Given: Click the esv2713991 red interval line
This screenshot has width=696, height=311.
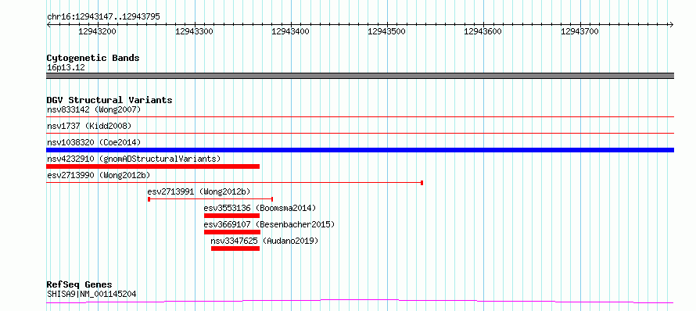Looking at the screenshot, I should coord(210,199).
